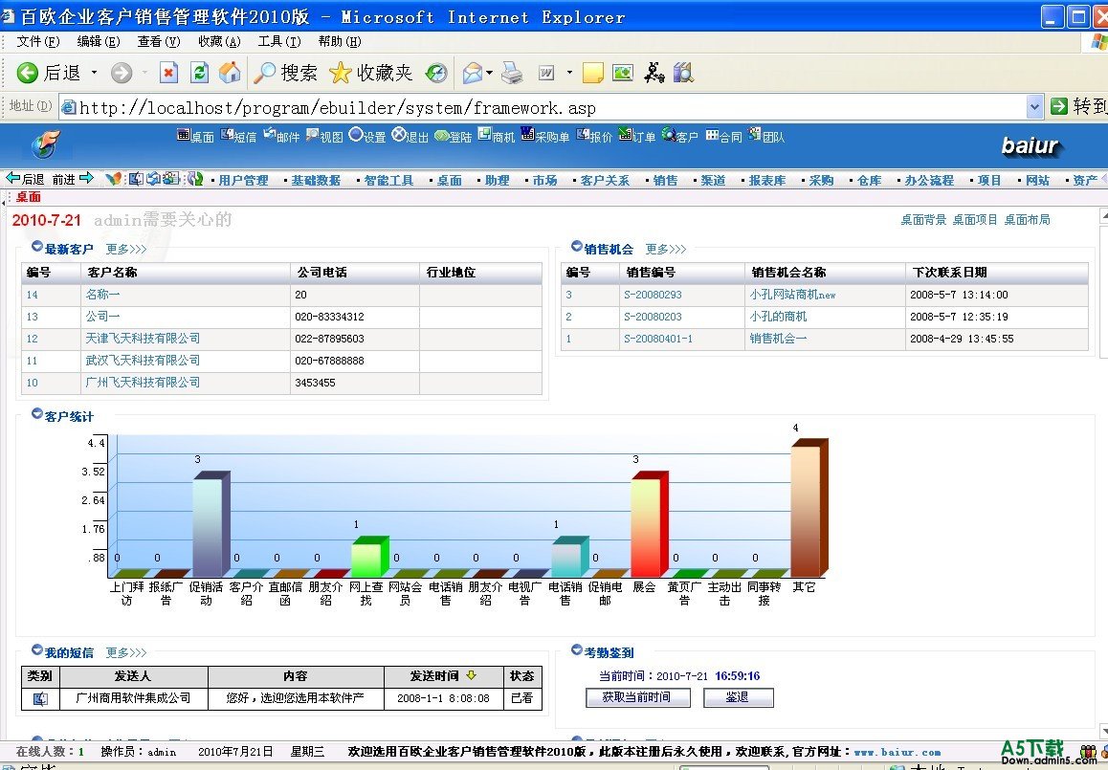Open the address bar dropdown arrow
Viewport: 1108px width, 770px height.
pos(1033,106)
